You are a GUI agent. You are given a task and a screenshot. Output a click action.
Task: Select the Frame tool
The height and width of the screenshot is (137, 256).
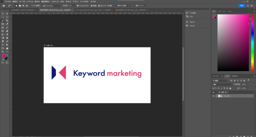[3, 24]
